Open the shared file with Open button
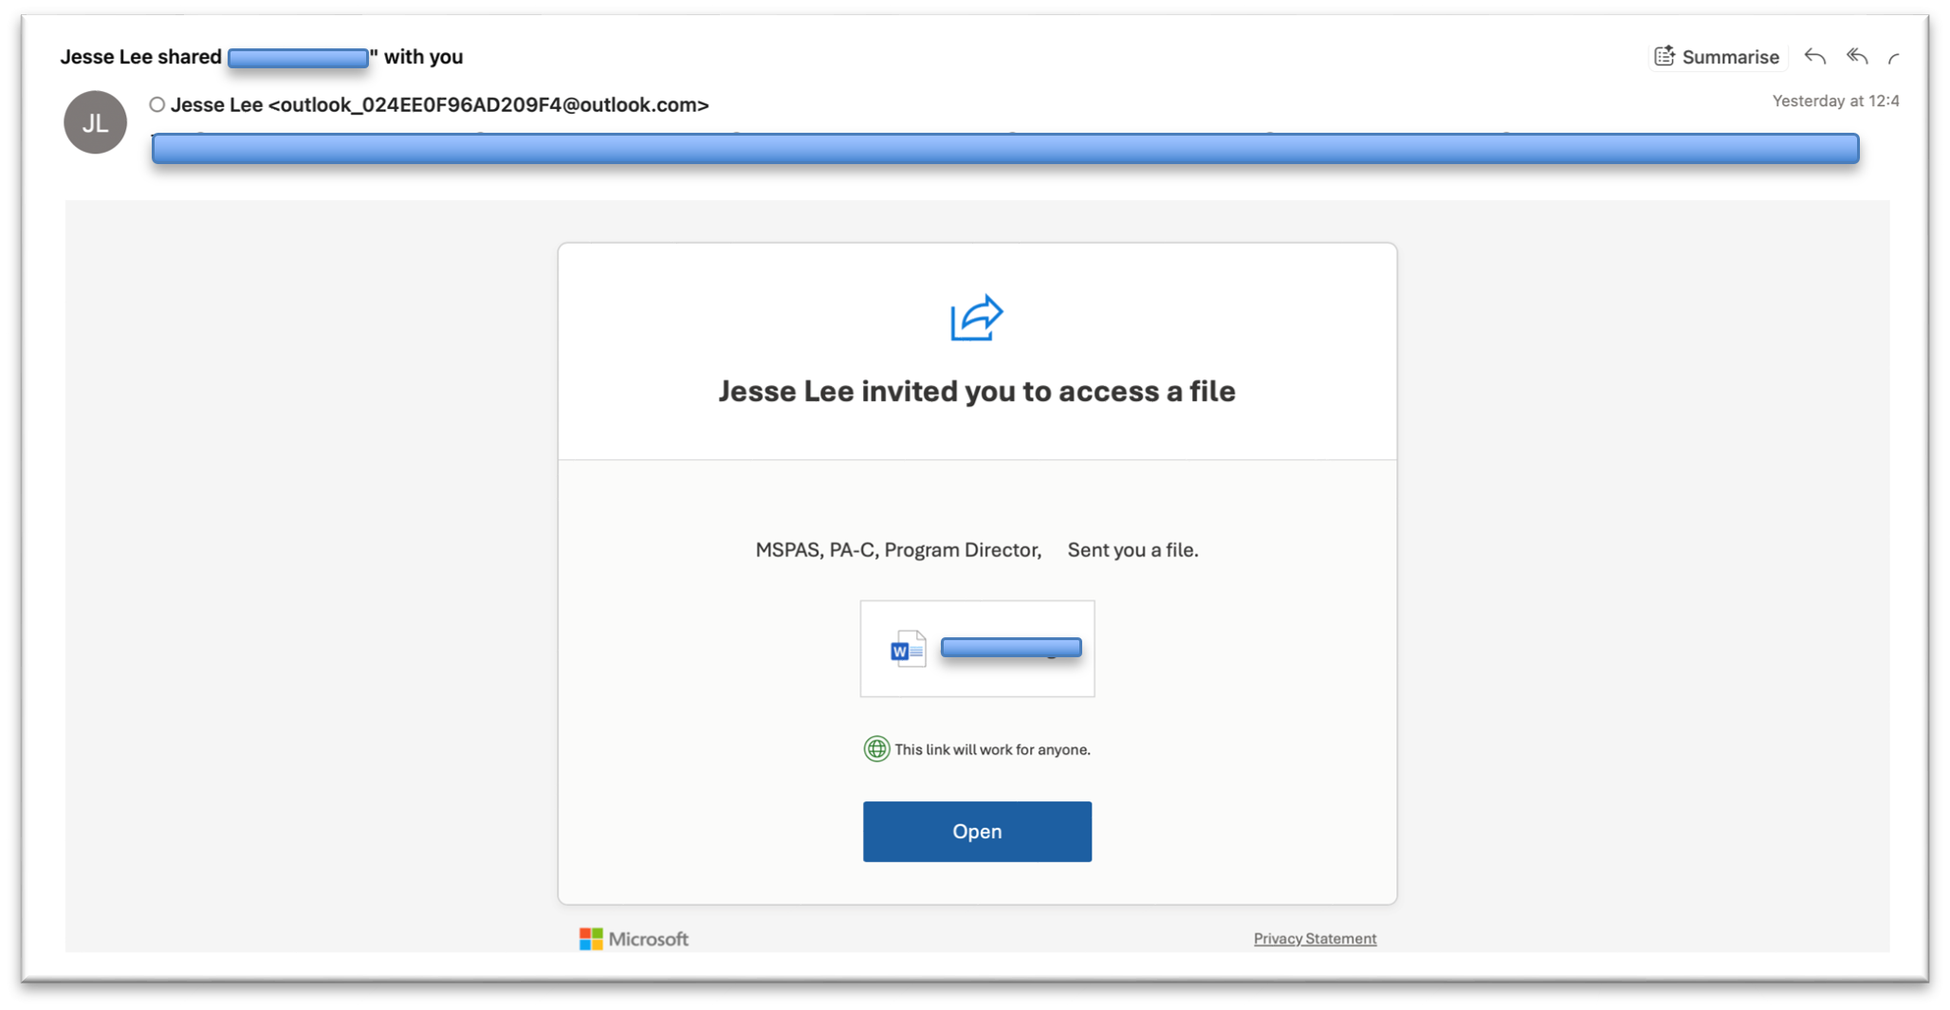The height and width of the screenshot is (1010, 1950). [977, 832]
